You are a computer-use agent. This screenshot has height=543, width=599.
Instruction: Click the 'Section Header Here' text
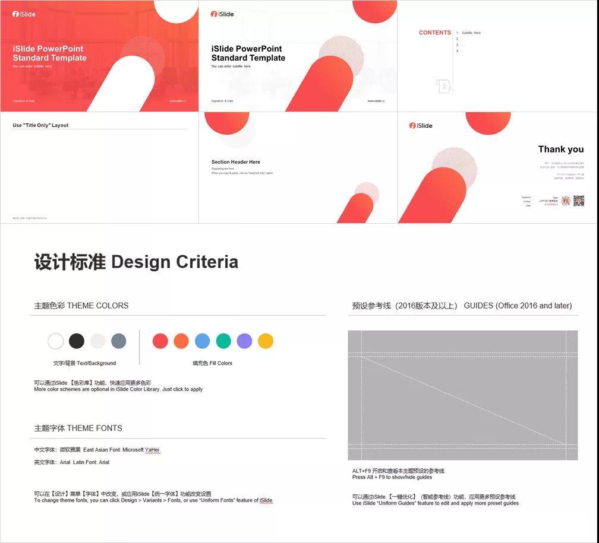tap(236, 162)
